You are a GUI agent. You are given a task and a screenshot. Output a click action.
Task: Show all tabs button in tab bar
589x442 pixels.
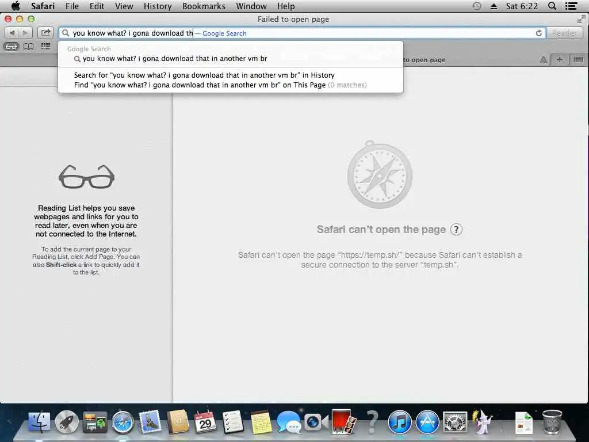[579, 60]
